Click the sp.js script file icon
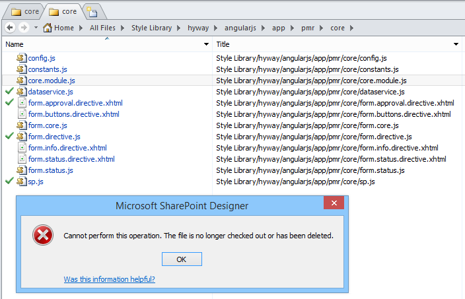465x299 pixels. 21,182
